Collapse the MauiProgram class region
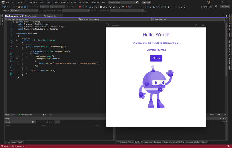 (17, 40)
